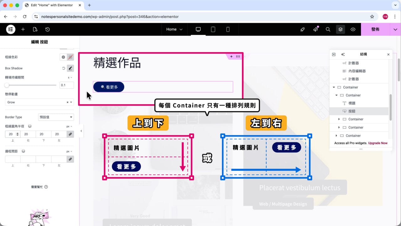This screenshot has height=226, width=401.
Task: Preview changes with the eye icon
Action: coord(353,29)
